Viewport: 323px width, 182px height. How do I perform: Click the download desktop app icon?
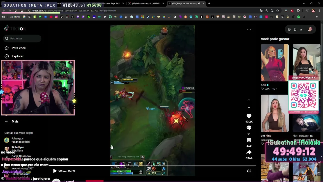tap(301, 29)
